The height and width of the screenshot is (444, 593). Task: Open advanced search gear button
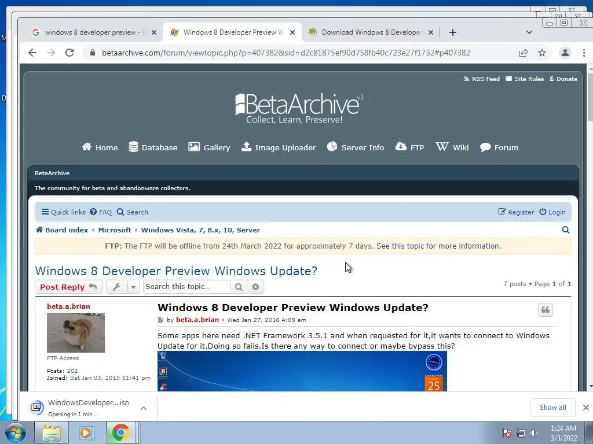(x=255, y=287)
